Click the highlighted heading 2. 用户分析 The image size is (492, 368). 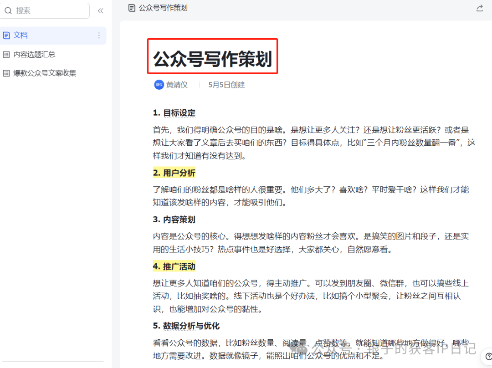[174, 173]
